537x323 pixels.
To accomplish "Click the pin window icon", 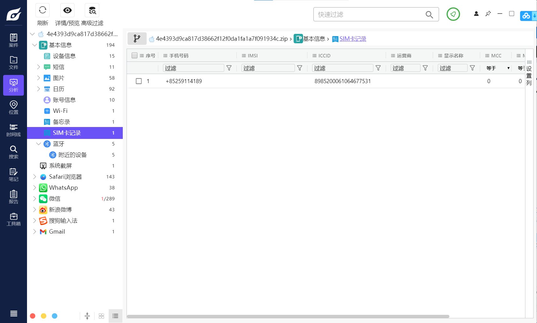I will click(x=488, y=13).
